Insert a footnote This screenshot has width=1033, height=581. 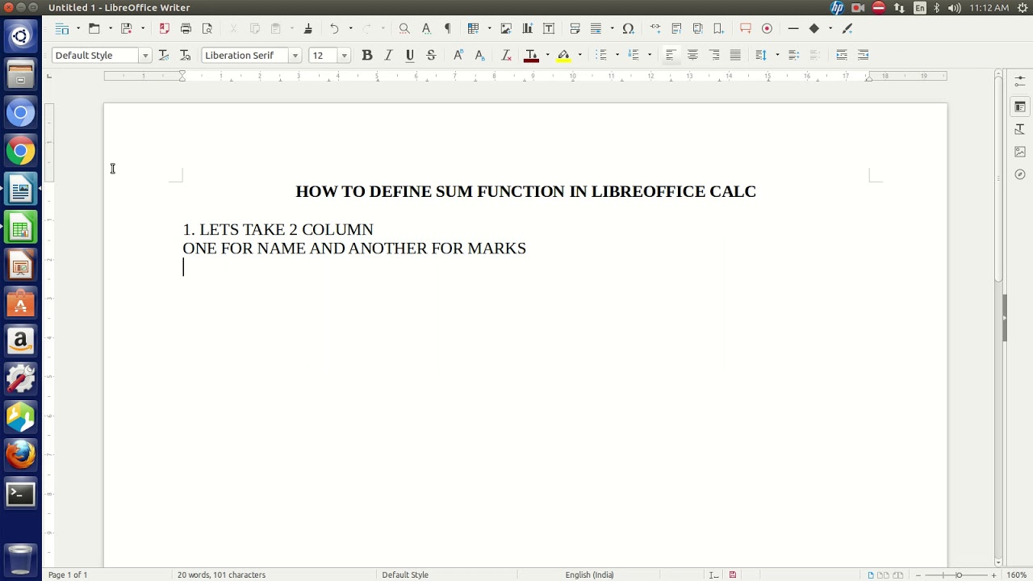click(676, 28)
